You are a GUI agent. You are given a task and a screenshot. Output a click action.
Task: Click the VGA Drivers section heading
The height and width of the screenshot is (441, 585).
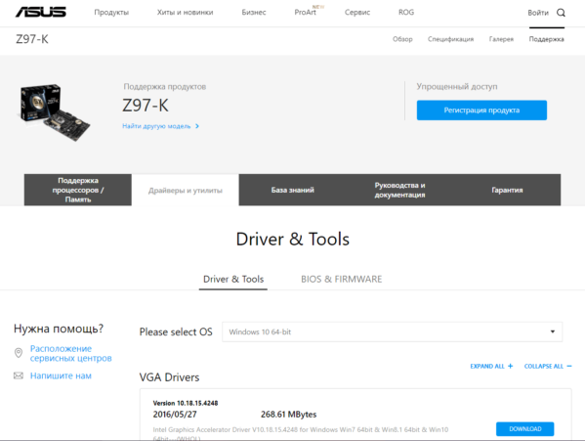pyautogui.click(x=169, y=377)
